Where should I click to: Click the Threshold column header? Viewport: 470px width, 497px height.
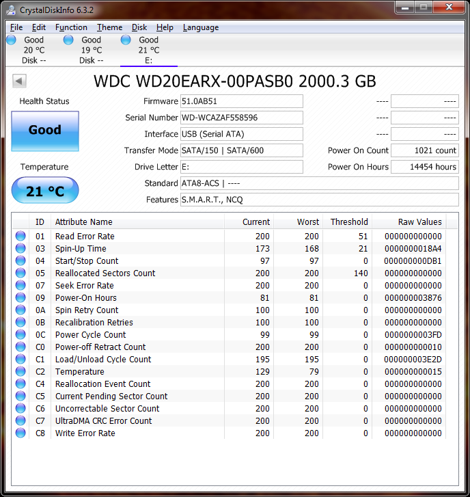pos(348,222)
